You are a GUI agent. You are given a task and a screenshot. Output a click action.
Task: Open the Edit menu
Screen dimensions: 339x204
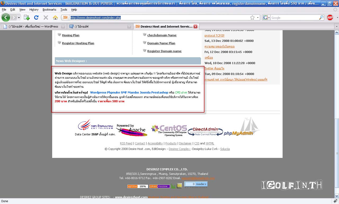(x=13, y=10)
